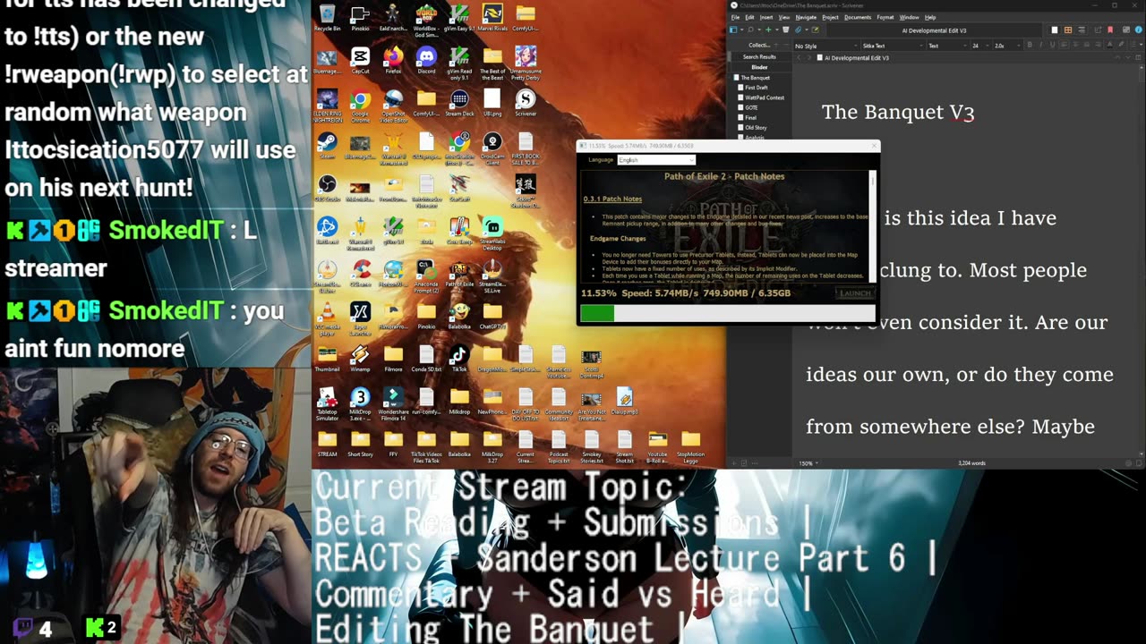Open the Scrivener Insert menu
The width and height of the screenshot is (1146, 644).
coord(766,17)
